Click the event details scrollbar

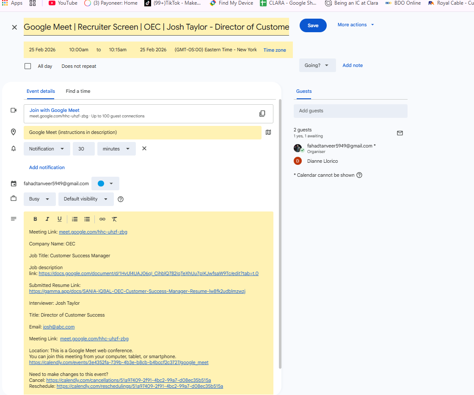280,234
